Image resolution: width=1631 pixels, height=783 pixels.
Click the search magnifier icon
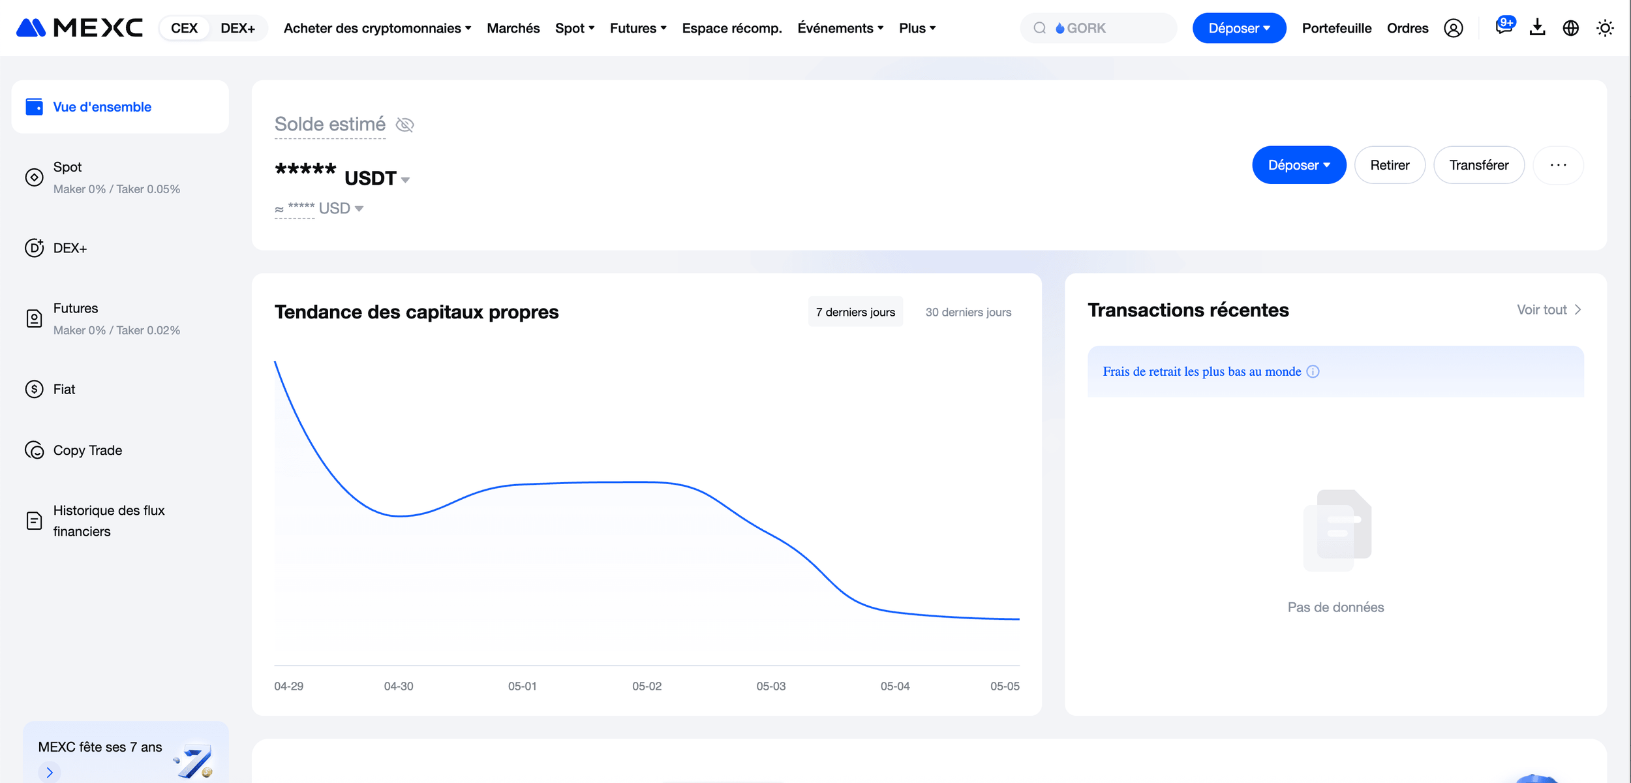tap(1040, 28)
